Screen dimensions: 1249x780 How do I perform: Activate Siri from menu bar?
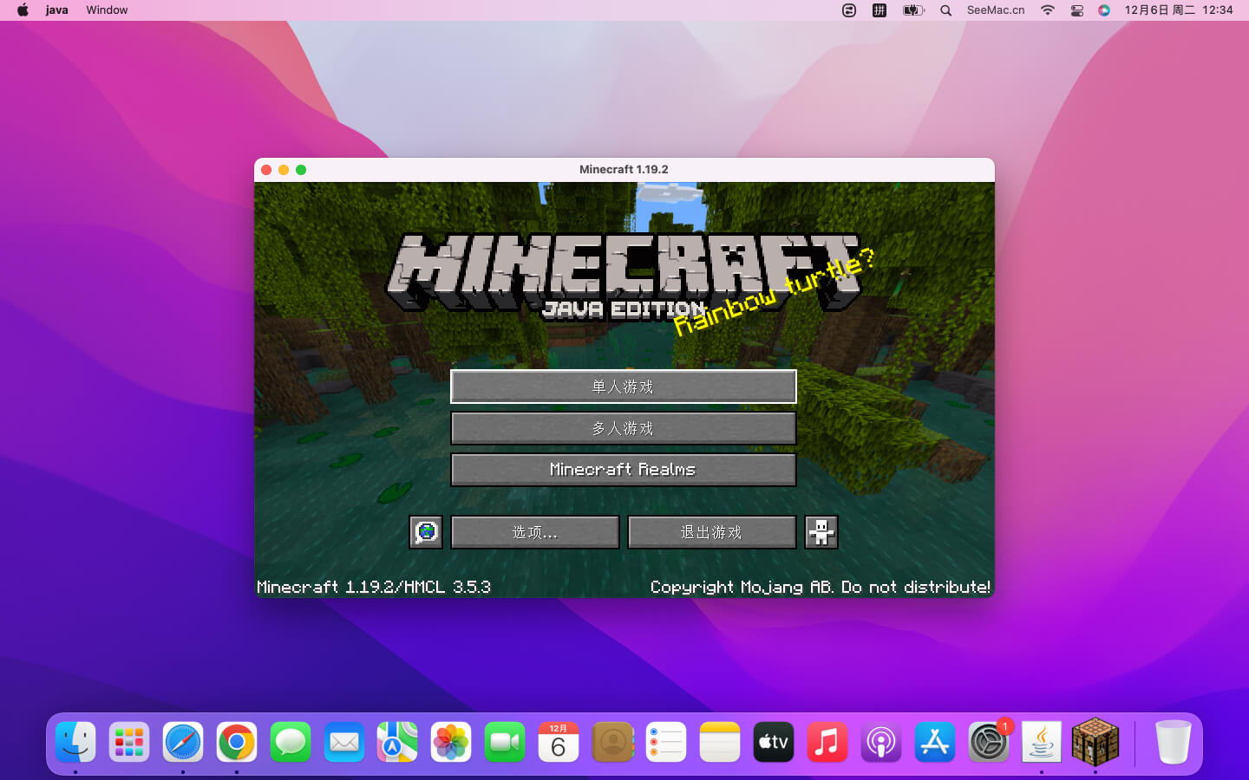pyautogui.click(x=1104, y=10)
